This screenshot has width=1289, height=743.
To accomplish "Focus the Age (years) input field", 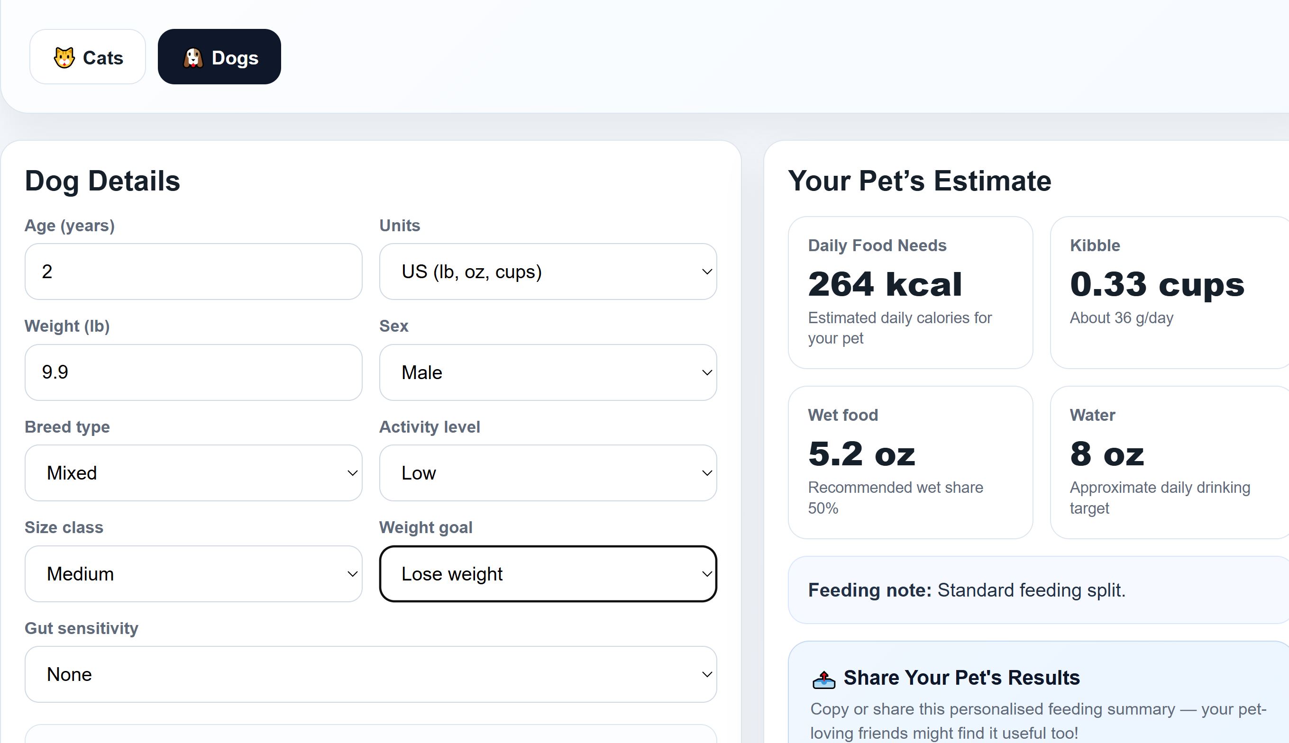I will pyautogui.click(x=193, y=272).
